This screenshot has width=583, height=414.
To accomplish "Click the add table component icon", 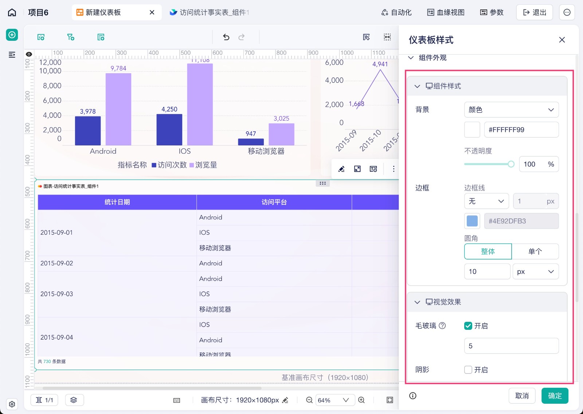I will tap(101, 37).
